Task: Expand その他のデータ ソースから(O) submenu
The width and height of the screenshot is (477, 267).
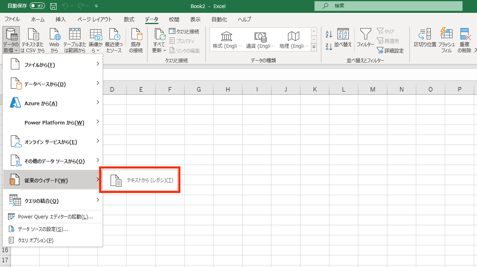Action: (x=53, y=161)
